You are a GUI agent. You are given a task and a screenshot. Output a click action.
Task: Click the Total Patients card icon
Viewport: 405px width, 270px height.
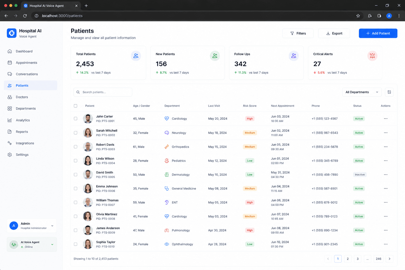[136, 56]
